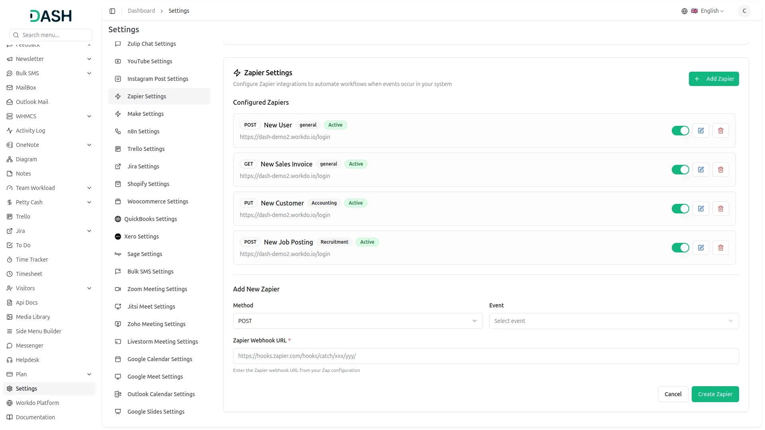The width and height of the screenshot is (765, 430).
Task: Open the Method dropdown showing POST
Action: (x=357, y=321)
